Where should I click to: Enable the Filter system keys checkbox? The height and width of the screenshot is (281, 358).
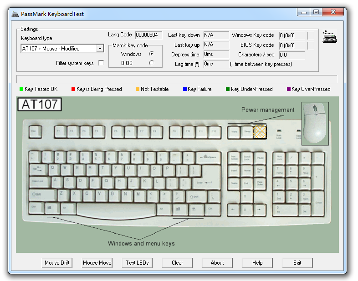(101, 63)
